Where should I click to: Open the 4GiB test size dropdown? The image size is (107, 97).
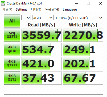pyautogui.click(x=43, y=18)
